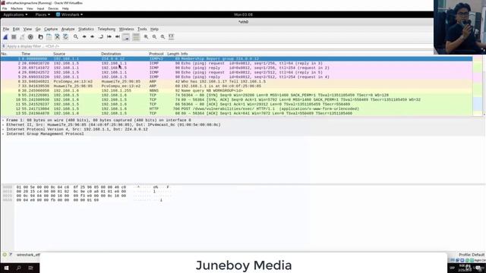
Task: Open the Statistics menu
Action: coord(86,29)
